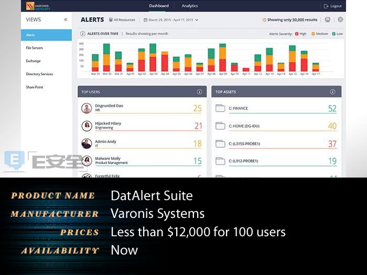Click Disgruntled Dan's avatar
367x275 pixels.
87,108
